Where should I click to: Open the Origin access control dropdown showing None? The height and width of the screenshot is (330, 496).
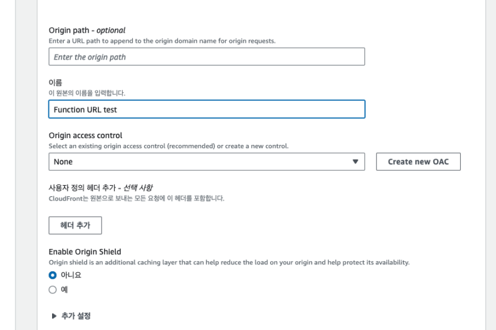[206, 162]
